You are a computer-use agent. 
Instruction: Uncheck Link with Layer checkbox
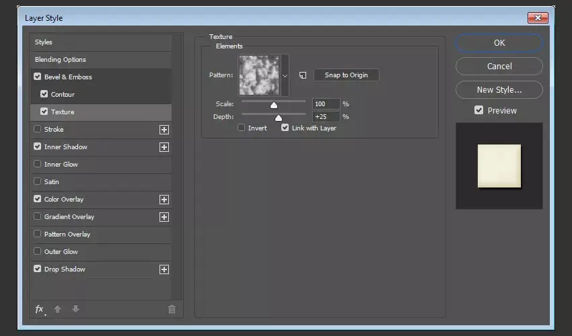[x=285, y=128]
